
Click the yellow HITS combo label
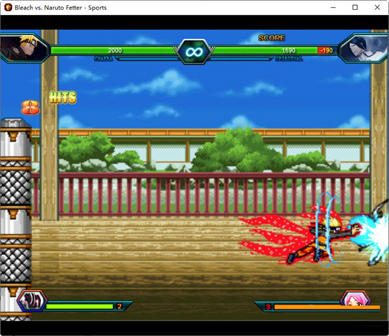click(63, 98)
